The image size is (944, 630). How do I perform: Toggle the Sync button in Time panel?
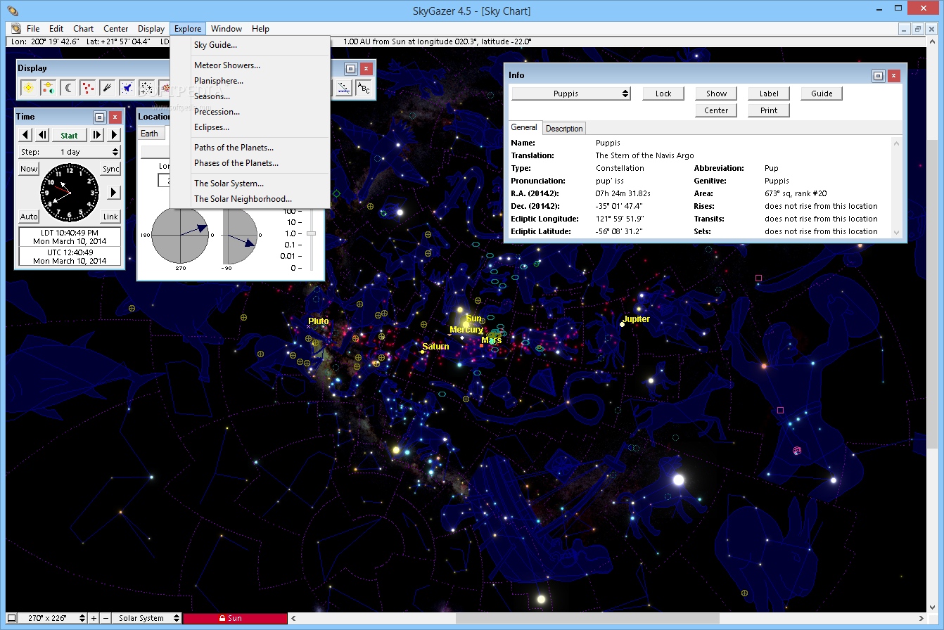(x=111, y=169)
